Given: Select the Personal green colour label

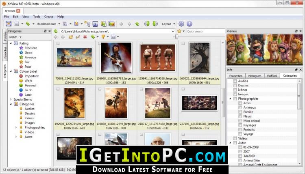Looking at the screenshot, I should (x=21, y=85).
